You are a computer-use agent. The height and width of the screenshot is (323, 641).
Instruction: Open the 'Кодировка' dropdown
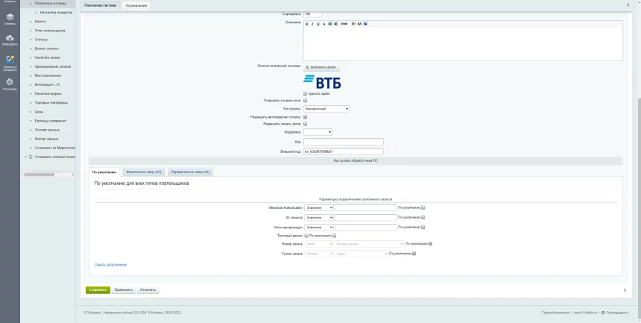point(318,132)
